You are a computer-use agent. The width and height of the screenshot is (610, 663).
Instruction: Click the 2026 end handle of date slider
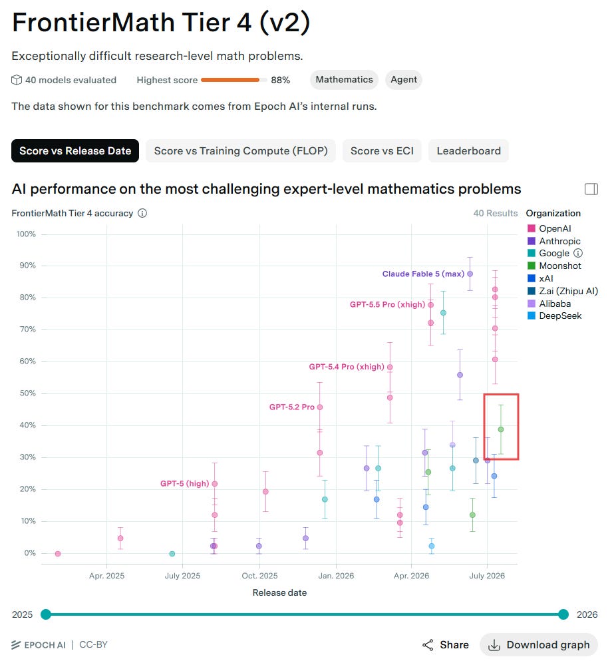tap(563, 614)
